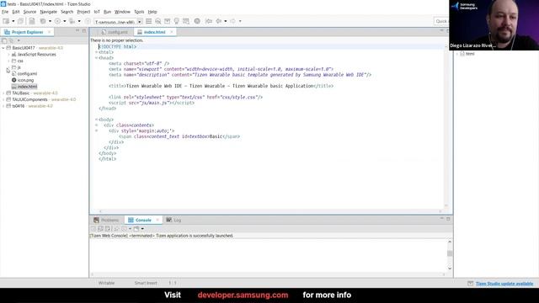Click the magnifier inspector toolbar icon

[157, 21]
